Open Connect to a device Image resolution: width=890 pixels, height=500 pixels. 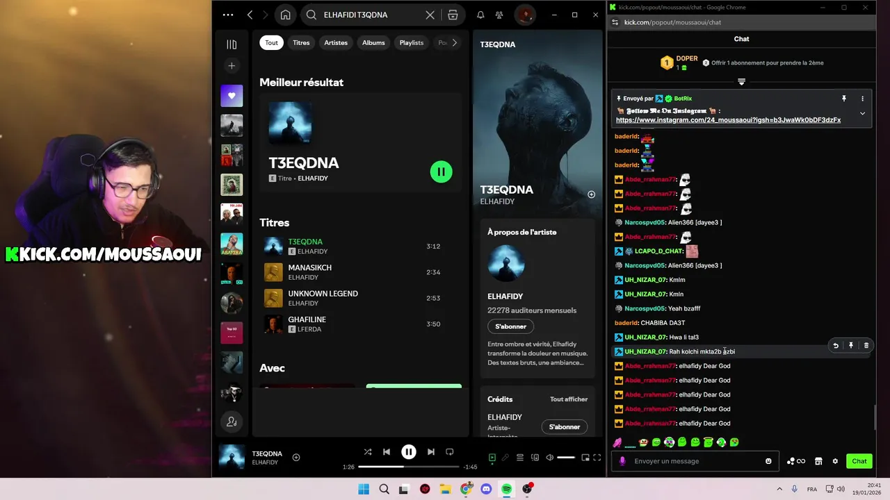[x=535, y=458]
